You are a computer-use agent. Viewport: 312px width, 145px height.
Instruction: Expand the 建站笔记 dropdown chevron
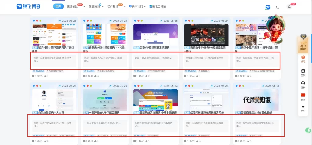point(84,7)
